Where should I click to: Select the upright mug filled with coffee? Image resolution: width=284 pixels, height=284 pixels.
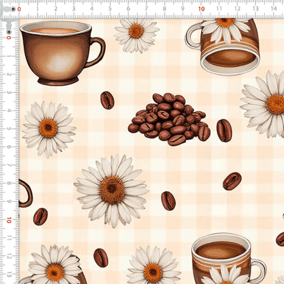[229, 258]
